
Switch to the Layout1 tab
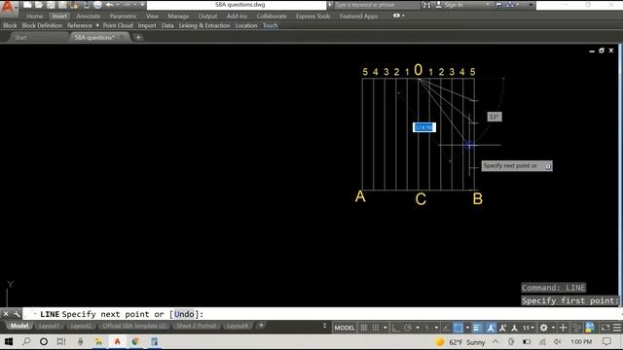(49, 326)
